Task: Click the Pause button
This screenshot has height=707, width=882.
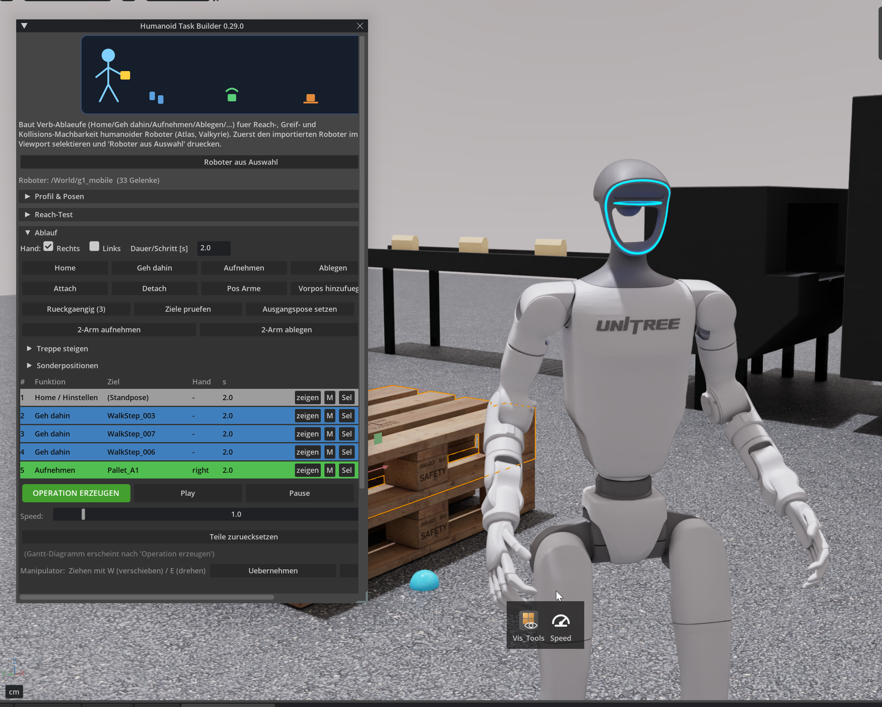Action: pos(299,493)
